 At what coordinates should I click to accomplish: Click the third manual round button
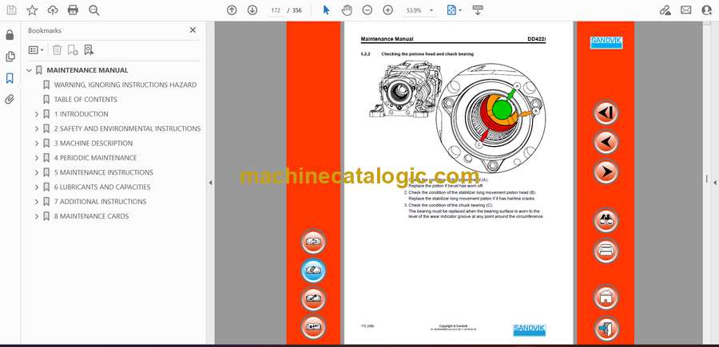[313, 299]
